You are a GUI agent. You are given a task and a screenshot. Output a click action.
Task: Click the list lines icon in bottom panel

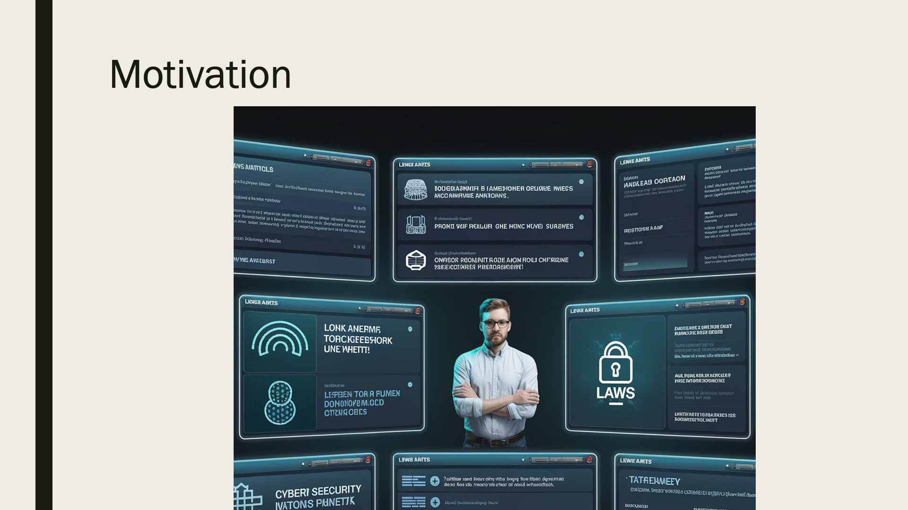pyautogui.click(x=413, y=481)
